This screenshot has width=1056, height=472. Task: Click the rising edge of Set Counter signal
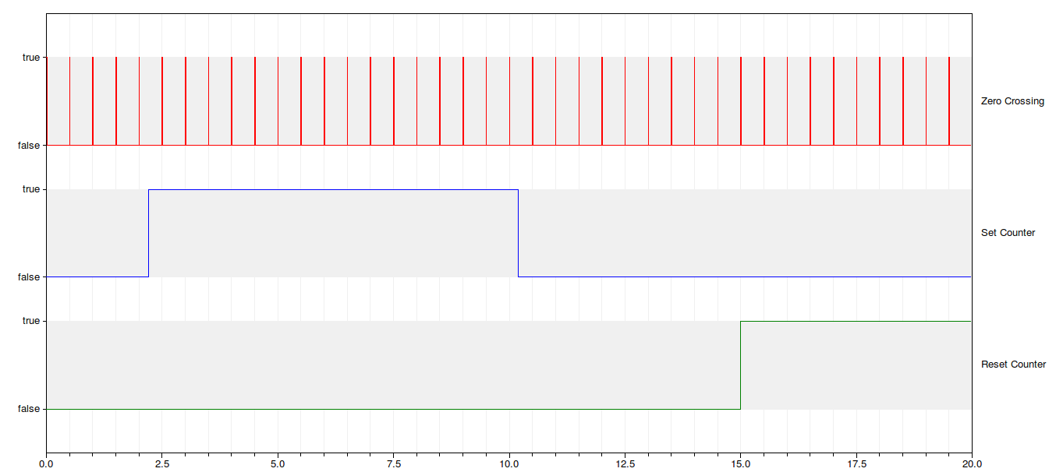[148, 233]
